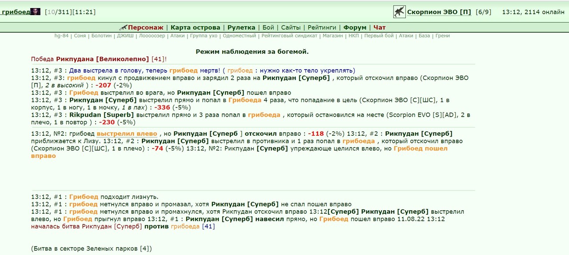Open the Группа ухо shortcut link
The width and height of the screenshot is (569, 255).
point(204,36)
